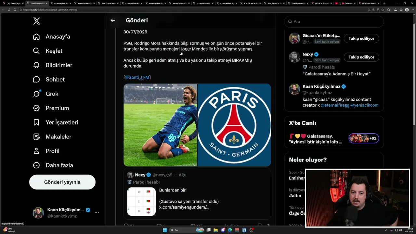The width and height of the screenshot is (416, 234).
Task: Click the Gönderi yayınla button
Action: [62, 182]
